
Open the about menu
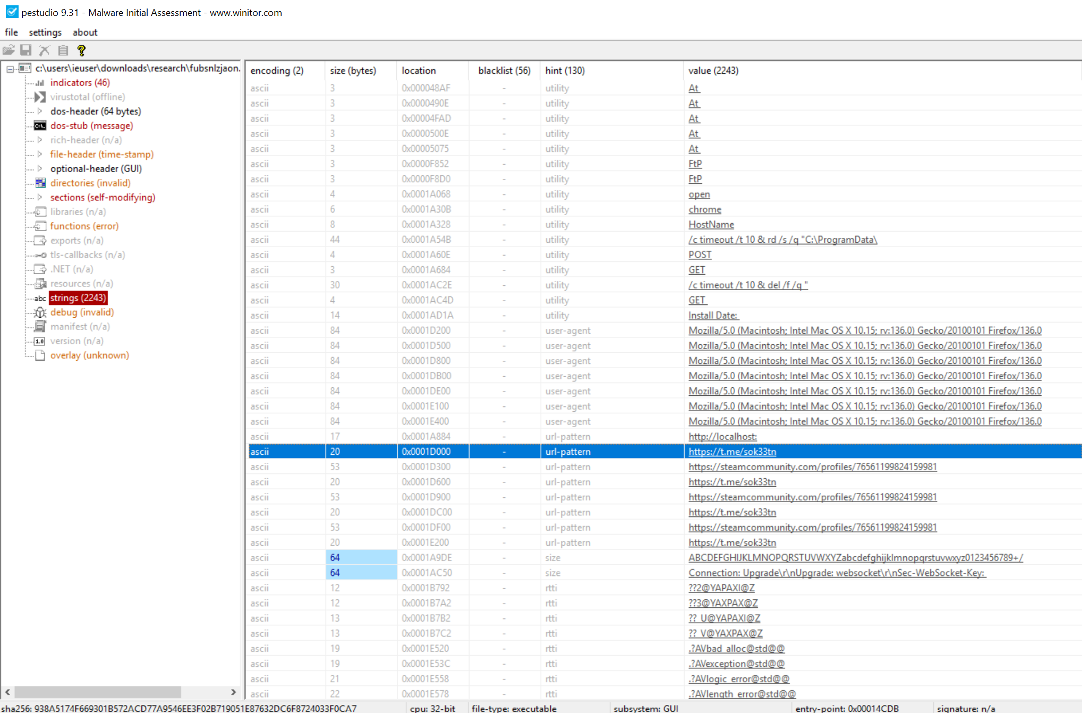pyautogui.click(x=85, y=32)
